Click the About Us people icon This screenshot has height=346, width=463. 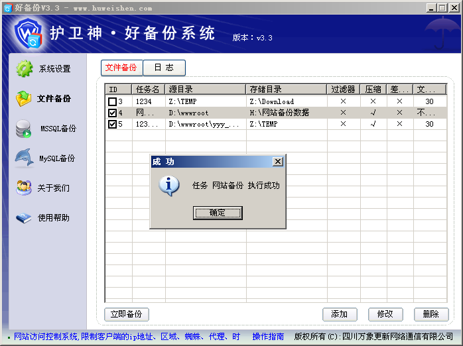(x=24, y=188)
